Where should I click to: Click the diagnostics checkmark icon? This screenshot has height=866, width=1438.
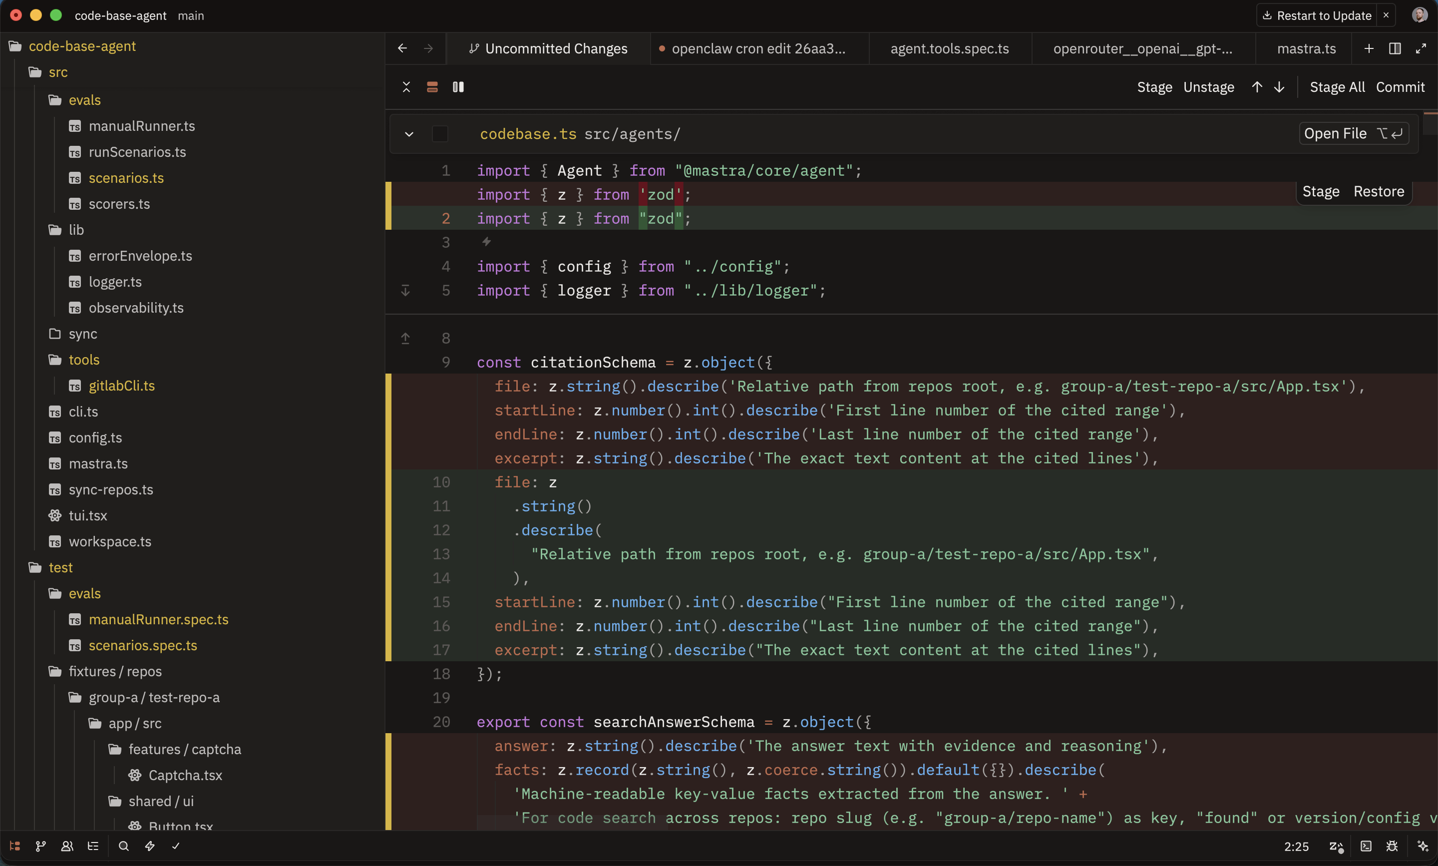pos(176,846)
